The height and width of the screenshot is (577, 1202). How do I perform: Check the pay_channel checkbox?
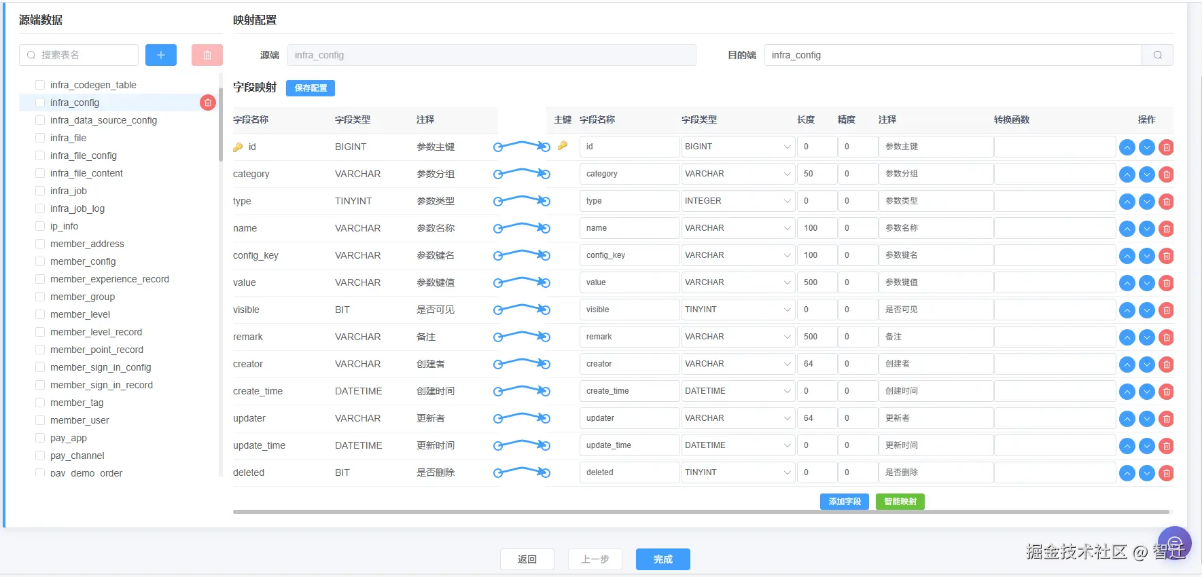[x=40, y=455]
